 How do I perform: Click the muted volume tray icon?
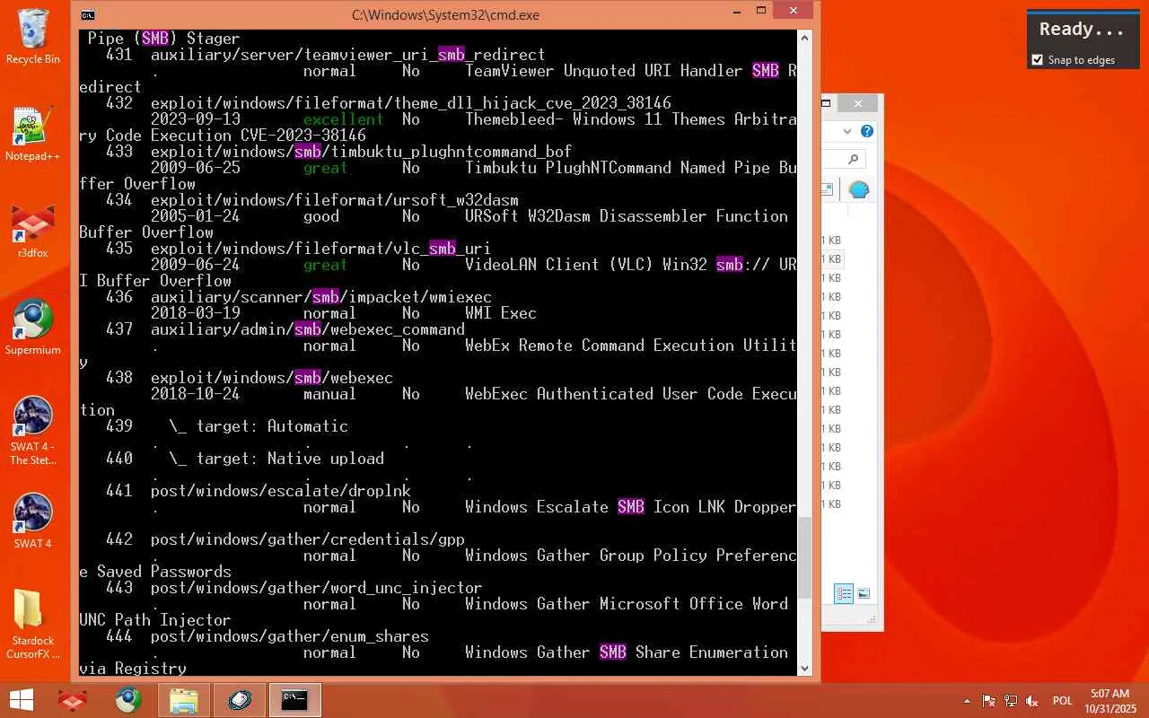click(1032, 701)
